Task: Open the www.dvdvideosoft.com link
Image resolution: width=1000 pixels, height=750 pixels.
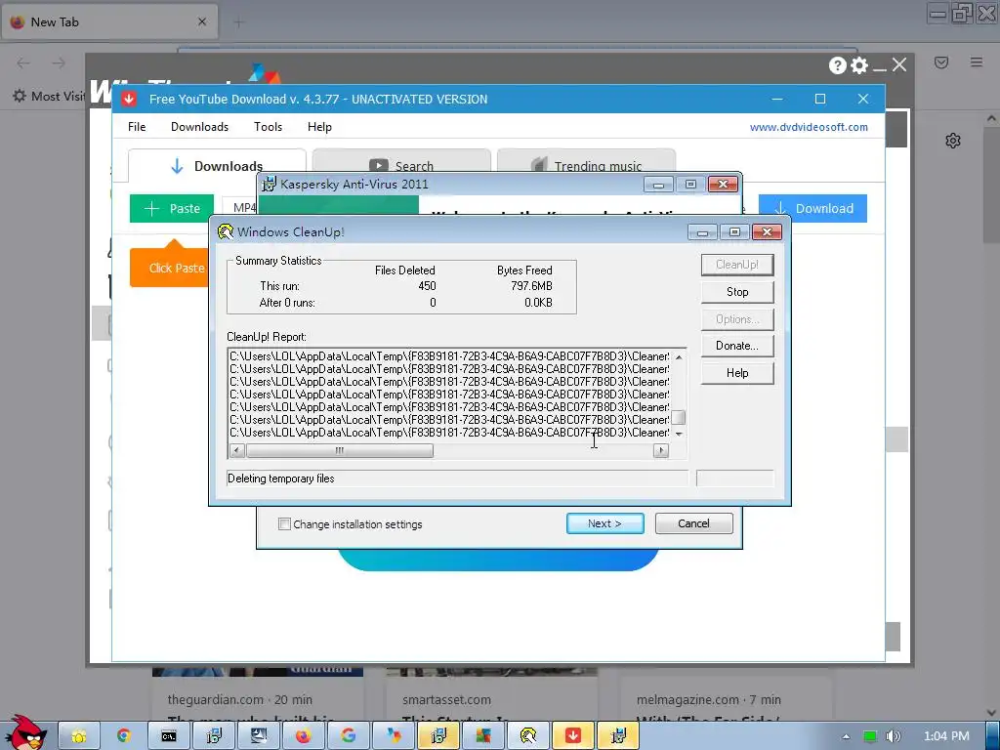Action: coord(809,127)
